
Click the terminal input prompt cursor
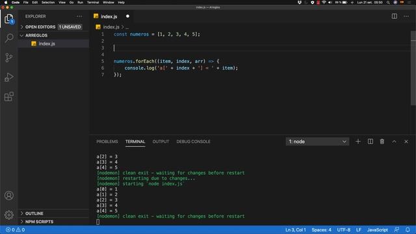(x=98, y=222)
